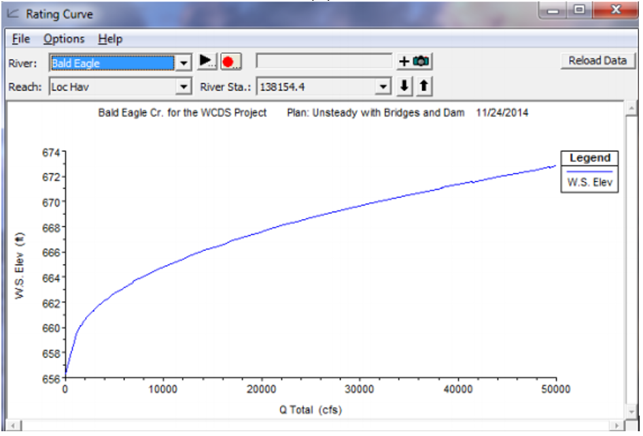Click the add snapshot camera icon
The width and height of the screenshot is (643, 436).
click(415, 61)
